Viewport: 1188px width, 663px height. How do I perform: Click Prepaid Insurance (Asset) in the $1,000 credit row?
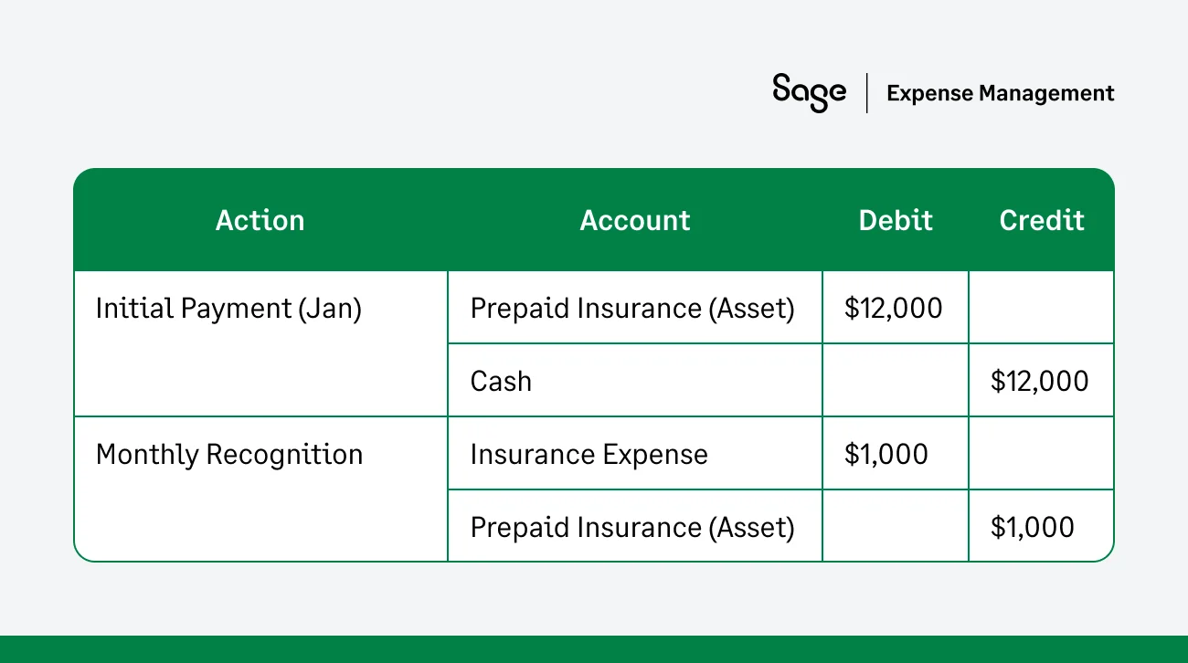tap(632, 527)
